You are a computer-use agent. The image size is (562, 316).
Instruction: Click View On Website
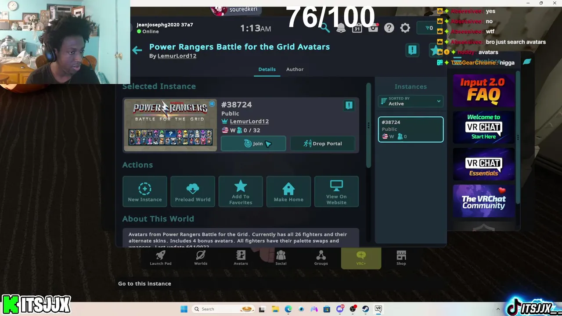pos(336,191)
